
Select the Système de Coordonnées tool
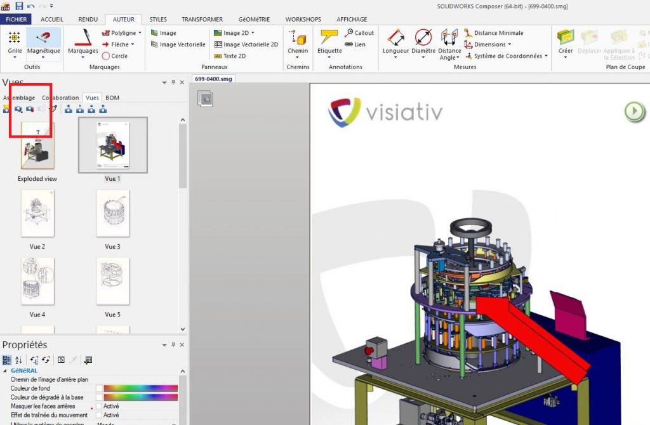503,56
